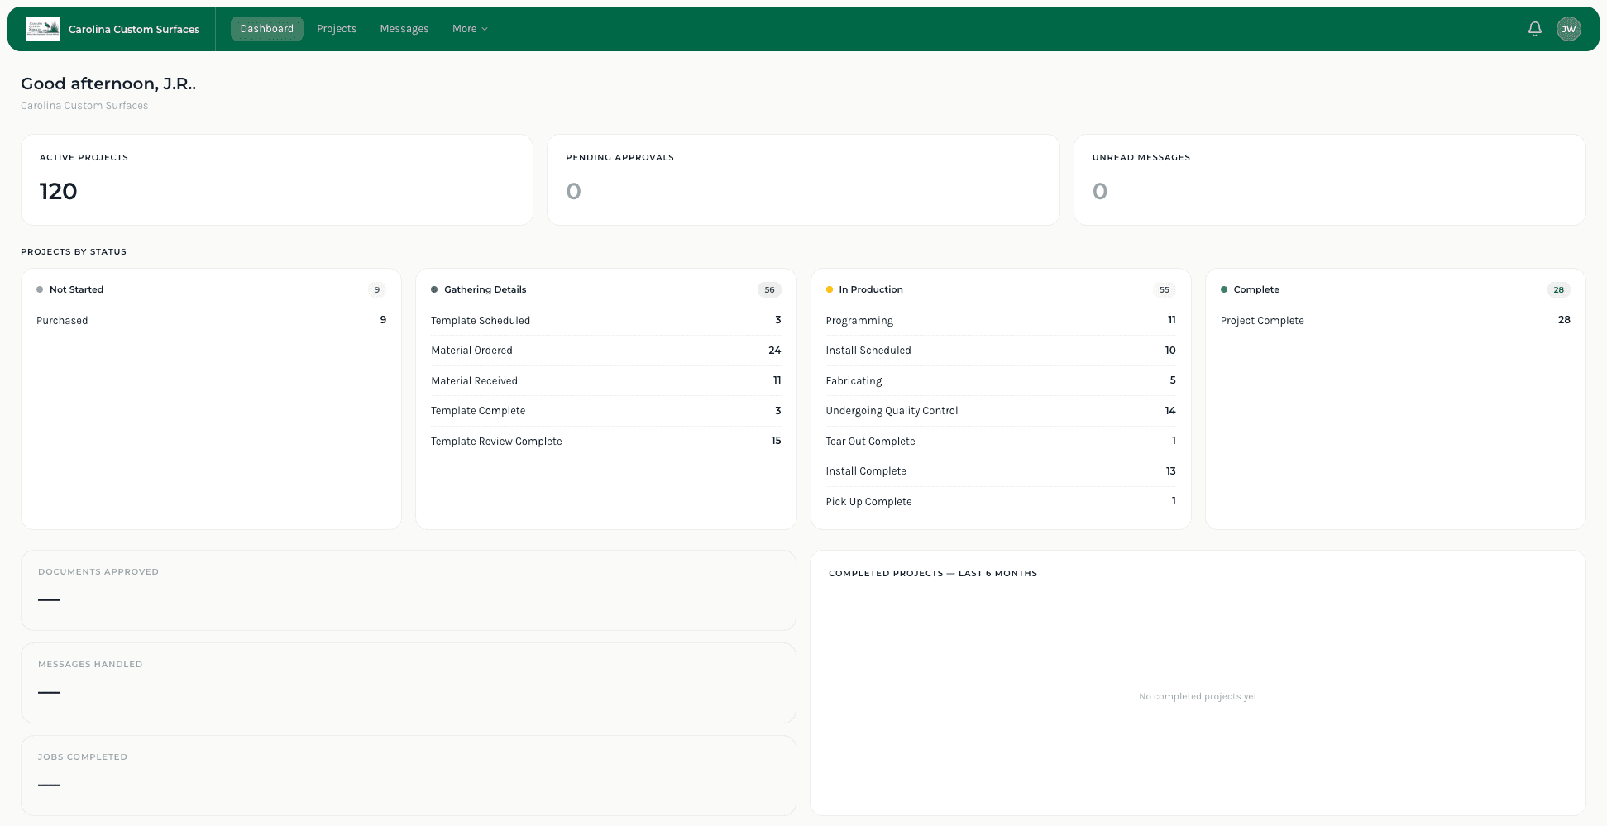Switch to the Projects tab

click(337, 29)
